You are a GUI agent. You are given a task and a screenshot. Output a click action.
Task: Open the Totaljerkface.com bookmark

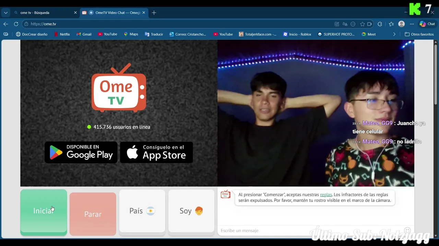[258, 34]
